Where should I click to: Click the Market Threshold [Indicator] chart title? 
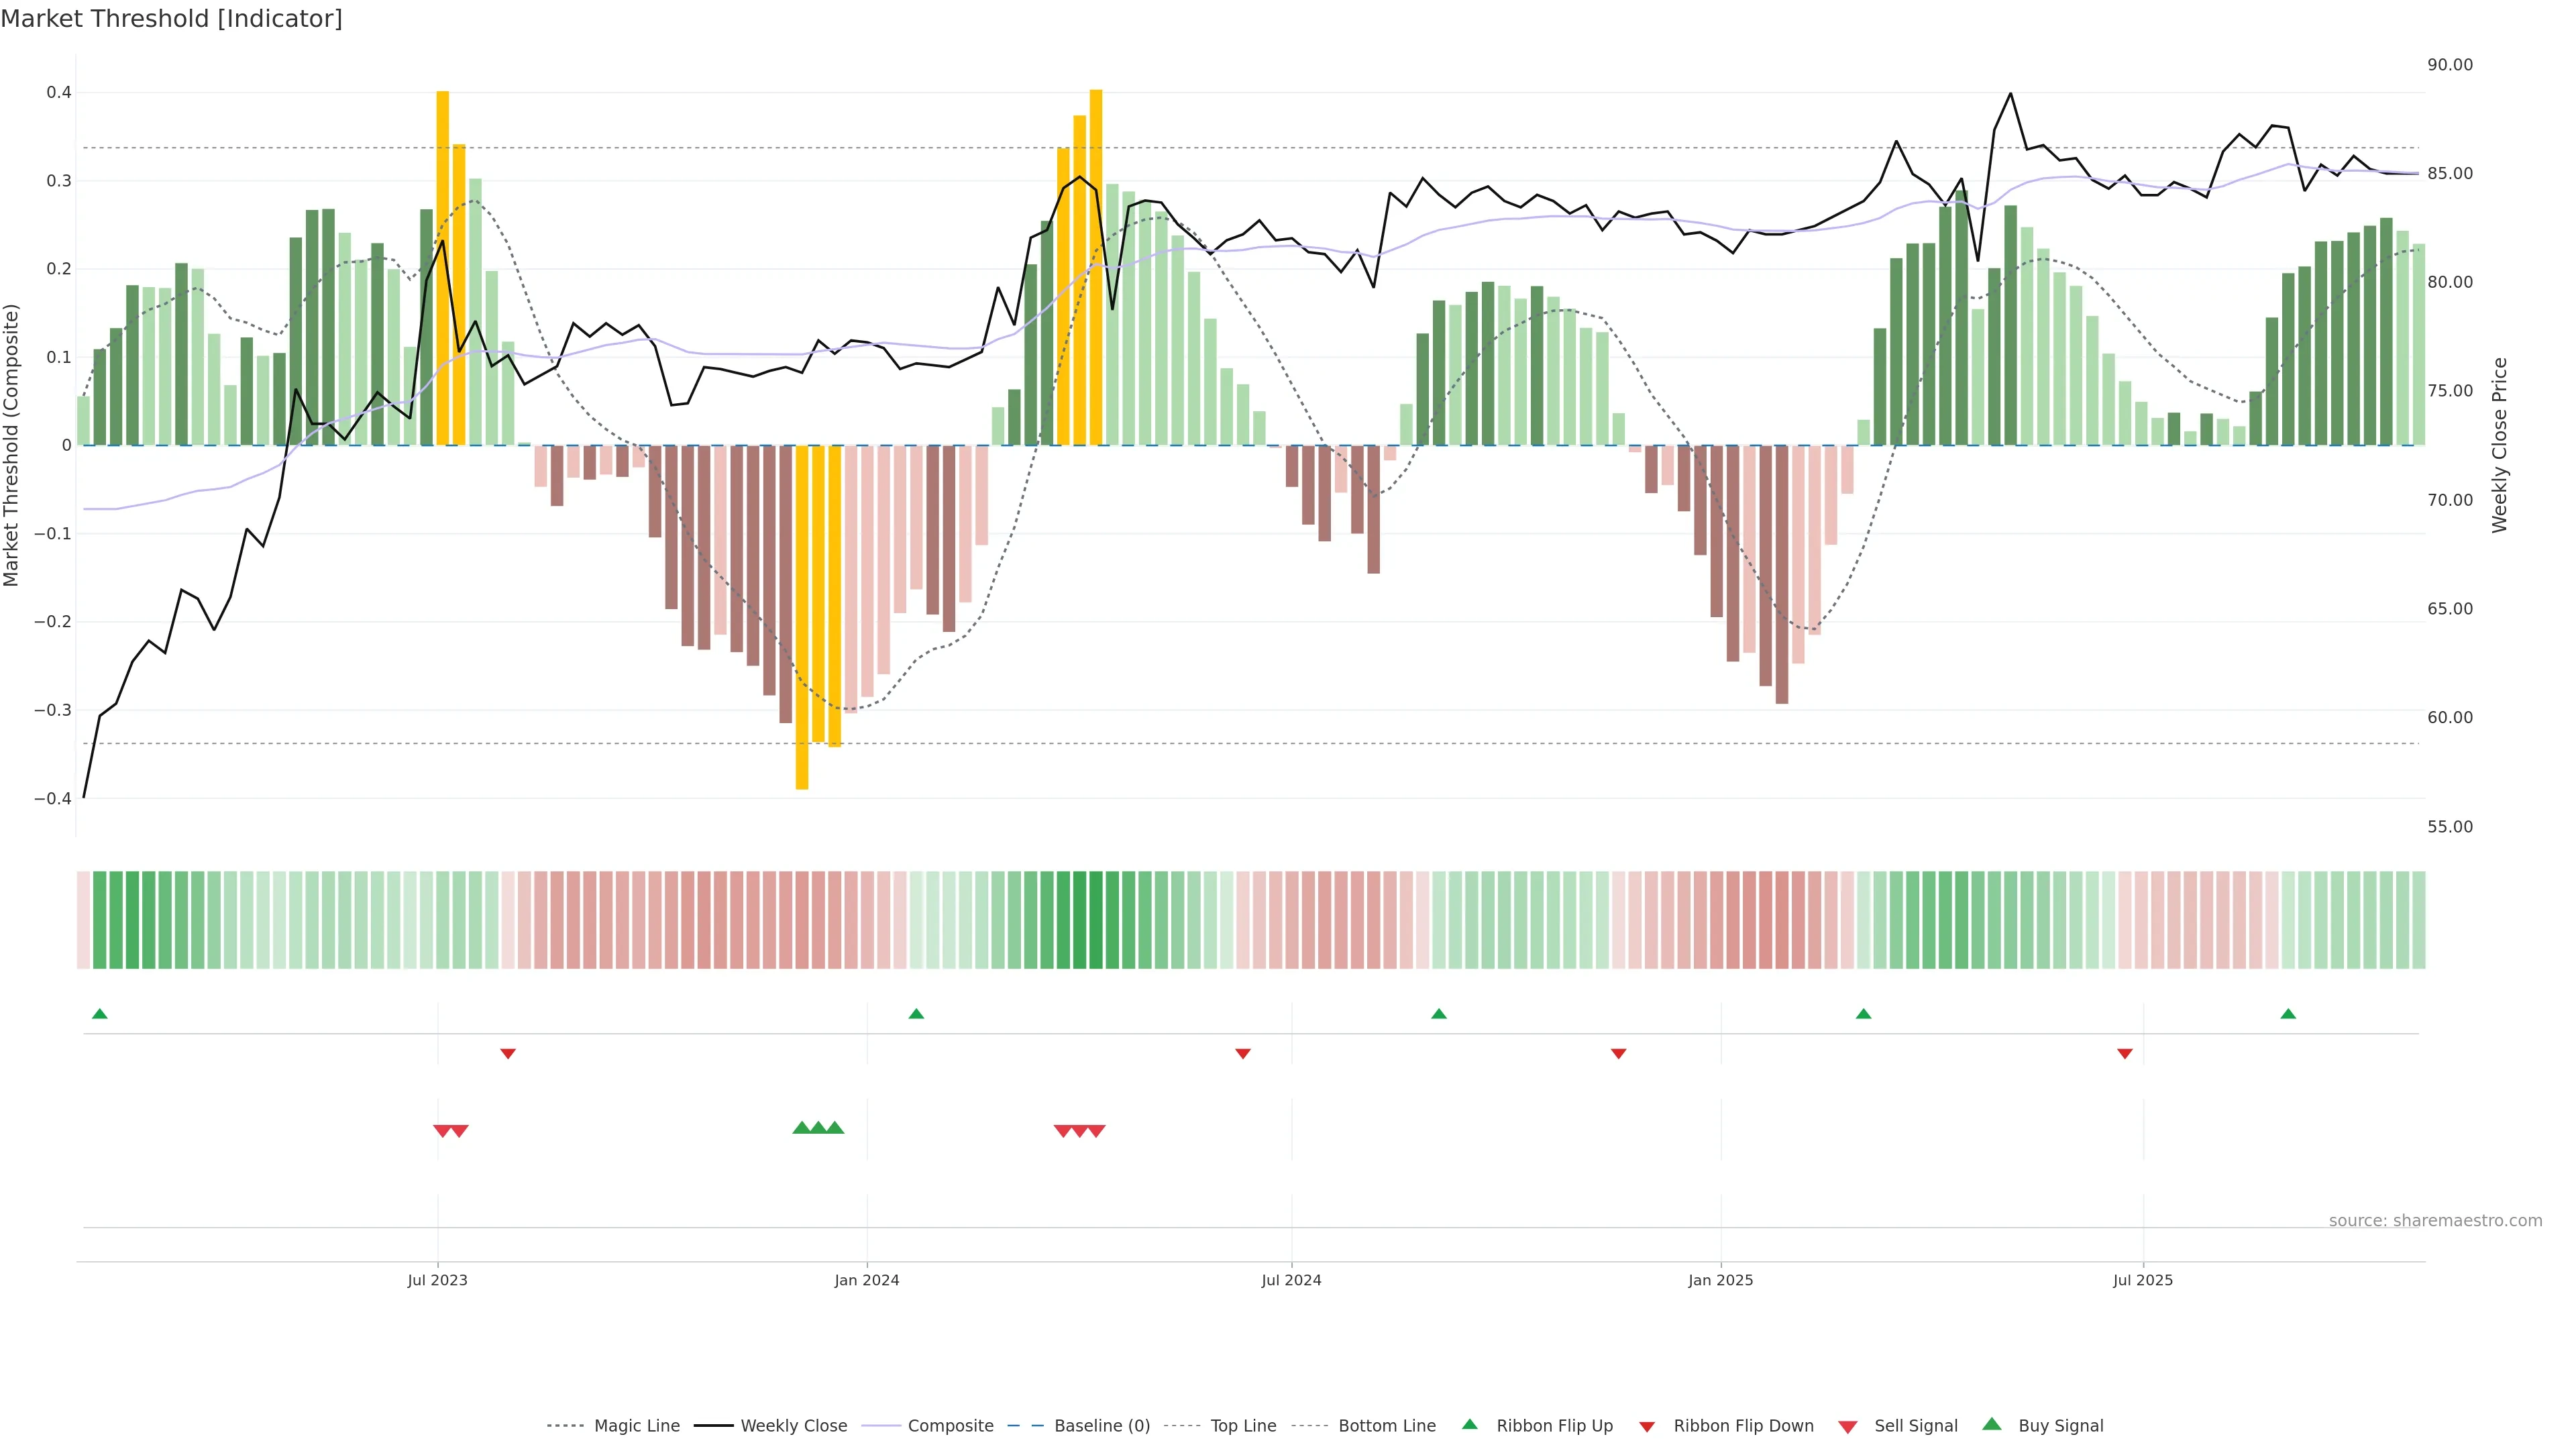171,19
